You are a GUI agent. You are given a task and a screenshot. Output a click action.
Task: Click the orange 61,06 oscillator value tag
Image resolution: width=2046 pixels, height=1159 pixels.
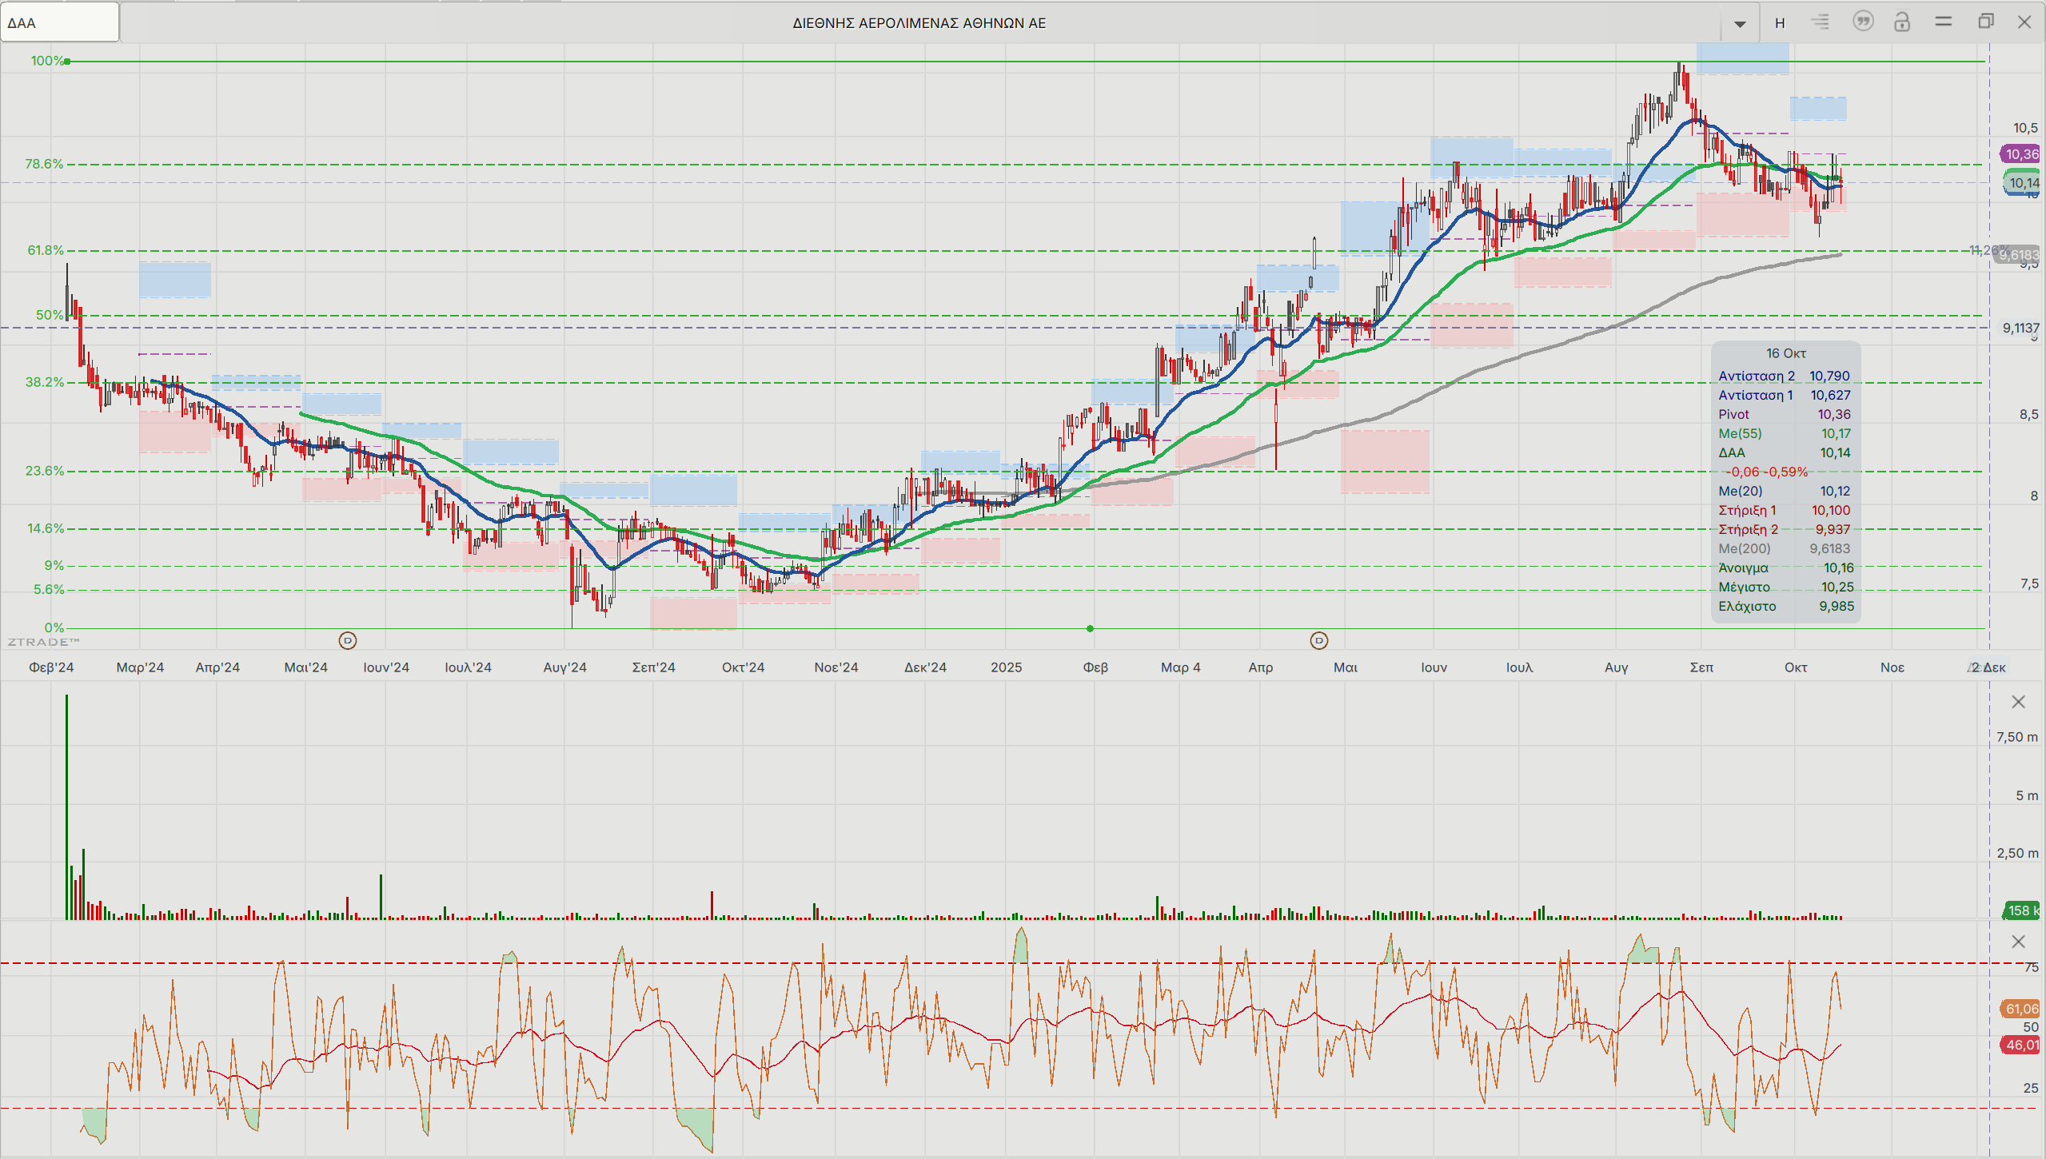2020,1009
